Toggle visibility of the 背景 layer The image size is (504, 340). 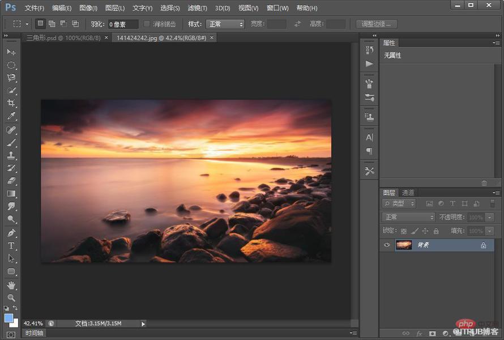tap(387, 245)
